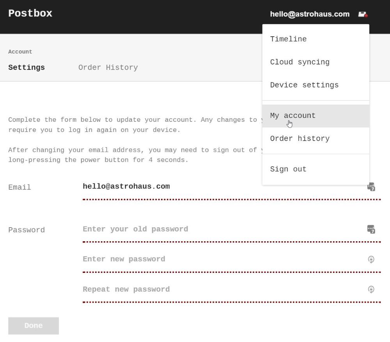Open Order history from dropdown menu
Image resolution: width=390 pixels, height=342 pixels.
coord(316,139)
